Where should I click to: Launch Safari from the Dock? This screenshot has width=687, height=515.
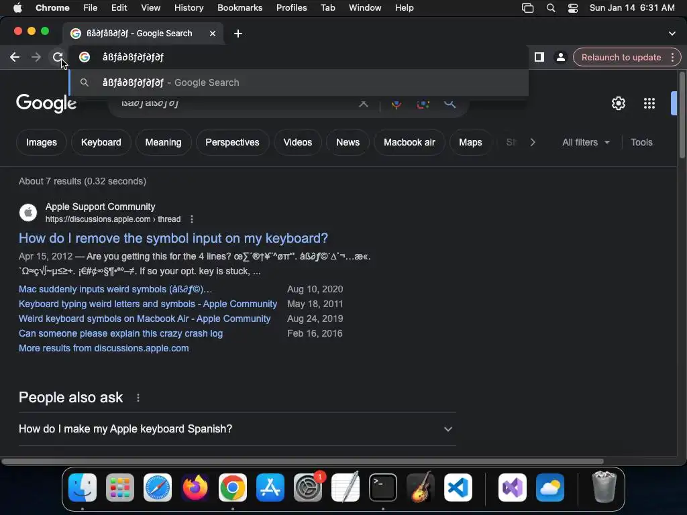click(158, 488)
